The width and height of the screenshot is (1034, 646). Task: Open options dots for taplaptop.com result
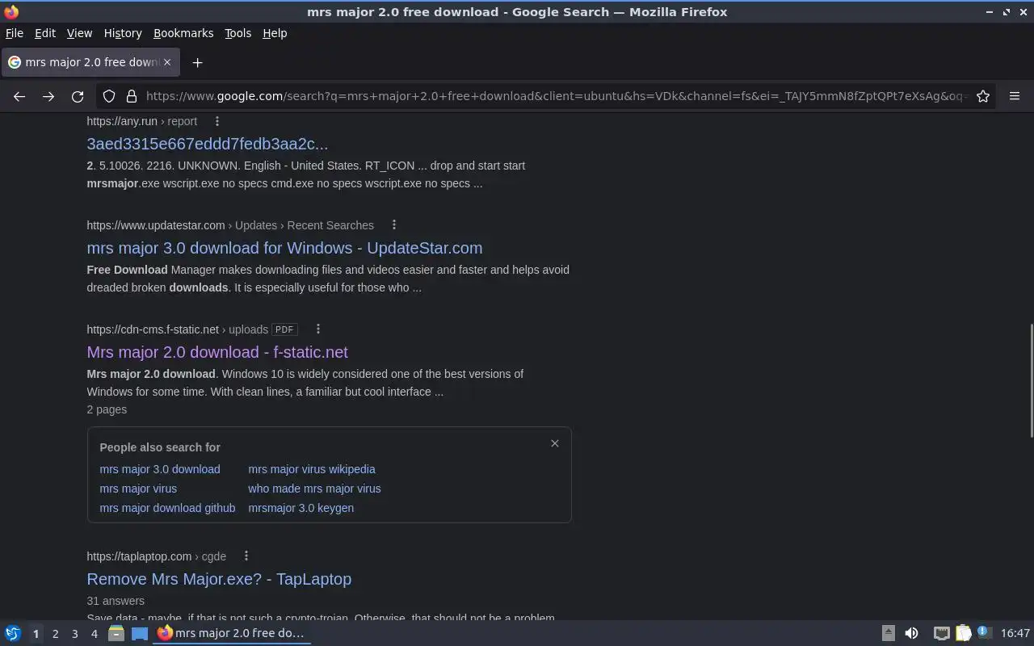coord(246,556)
